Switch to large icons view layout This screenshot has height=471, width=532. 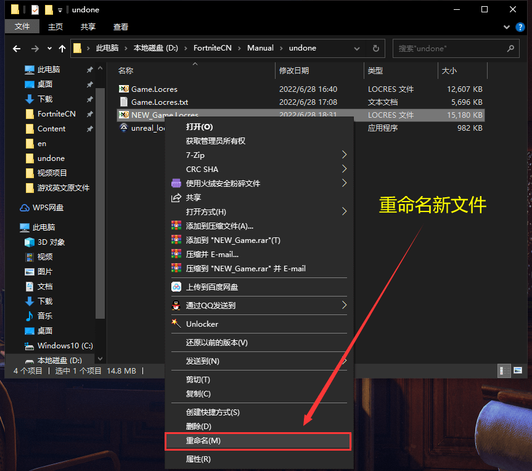coord(518,371)
